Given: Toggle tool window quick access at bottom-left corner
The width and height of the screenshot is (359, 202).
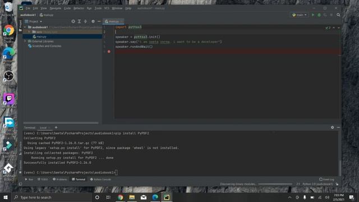Looking at the screenshot, I should pos(20,184).
